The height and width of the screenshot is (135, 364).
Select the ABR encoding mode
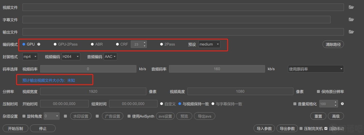(x=93, y=44)
